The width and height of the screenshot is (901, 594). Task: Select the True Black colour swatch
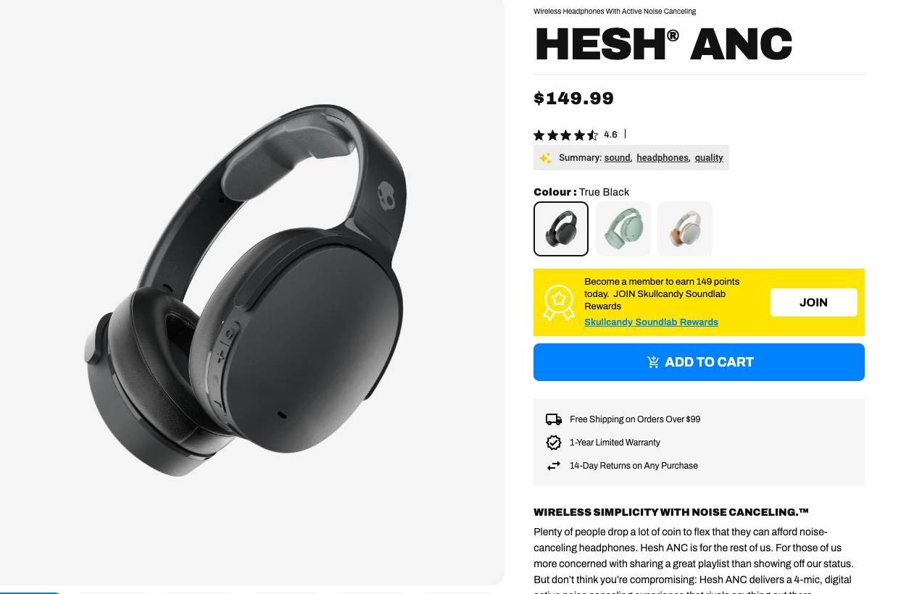click(561, 229)
